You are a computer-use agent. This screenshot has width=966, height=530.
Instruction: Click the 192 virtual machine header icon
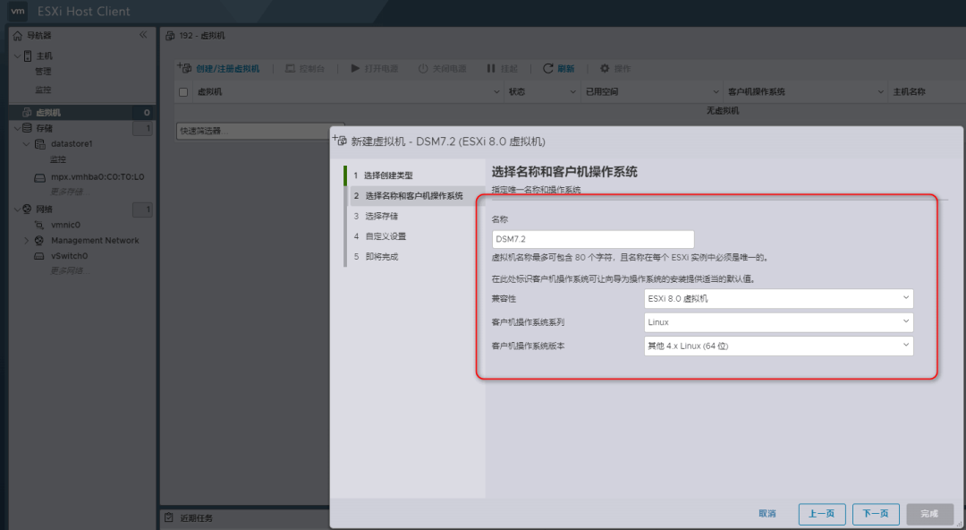170,36
